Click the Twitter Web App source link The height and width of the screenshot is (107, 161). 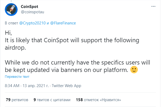(66, 86)
